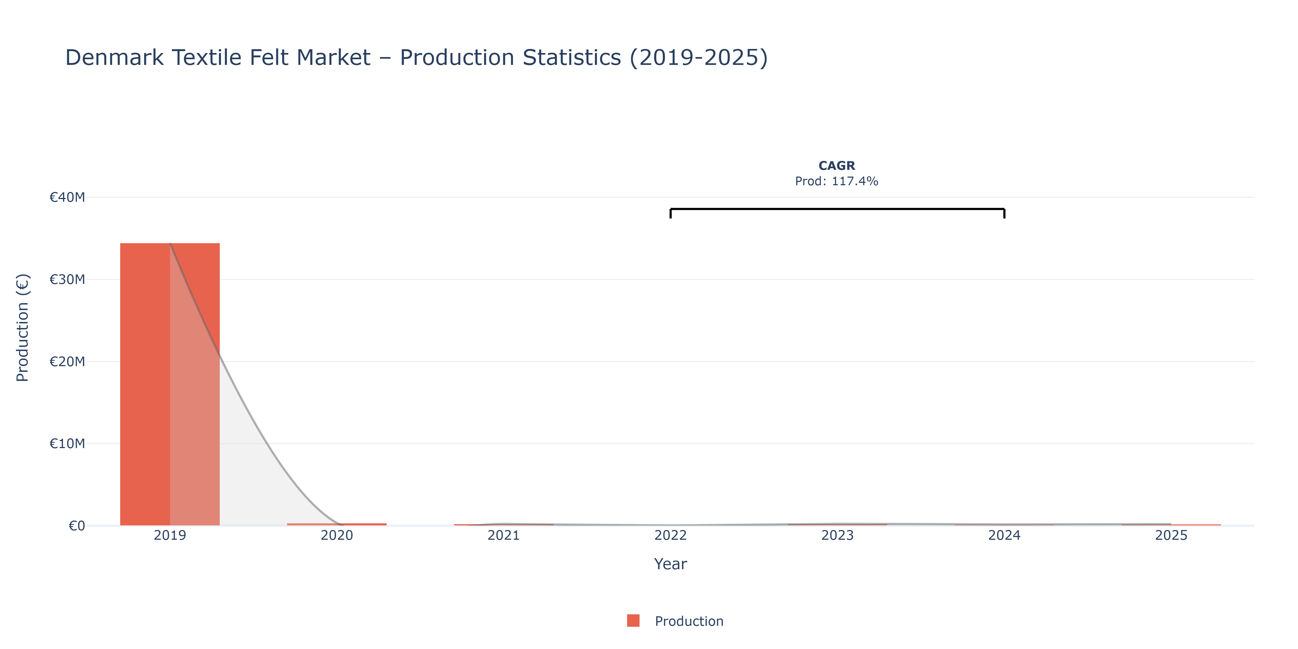Click the 2019 x-axis label
The image size is (1298, 649).
click(170, 535)
